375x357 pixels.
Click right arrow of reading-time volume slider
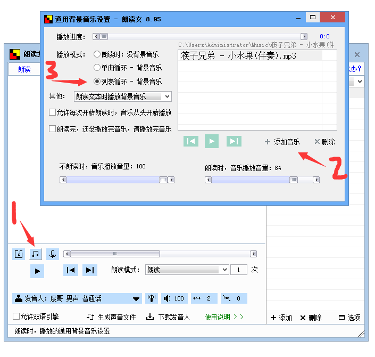(x=316, y=180)
